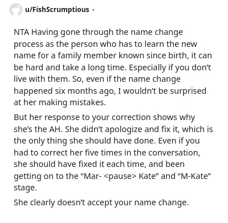Click the text "at her making mistakes."
The width and height of the screenshot is (228, 223).
tap(60, 102)
